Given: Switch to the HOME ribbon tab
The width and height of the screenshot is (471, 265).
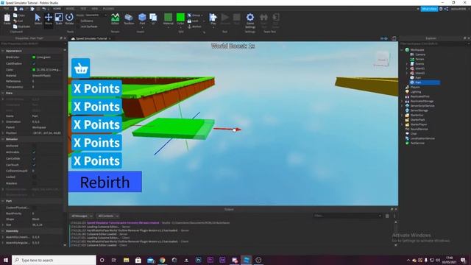Looking at the screenshot, I should coord(57,9).
